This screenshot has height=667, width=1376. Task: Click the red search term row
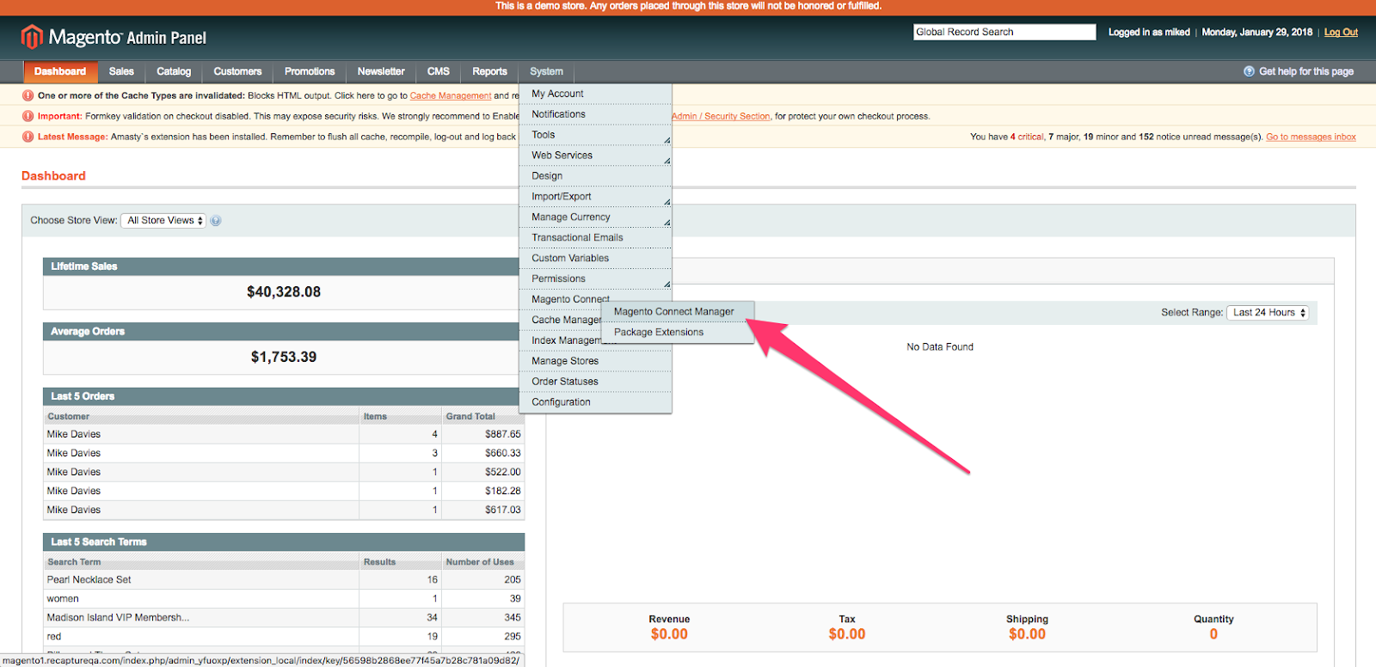click(x=284, y=637)
